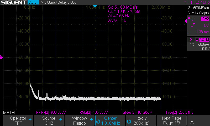Image resolution: width=210 pixels, height=126 pixels.
Task: Click the 0.0V channel offset value
Action: [x=206, y=49]
